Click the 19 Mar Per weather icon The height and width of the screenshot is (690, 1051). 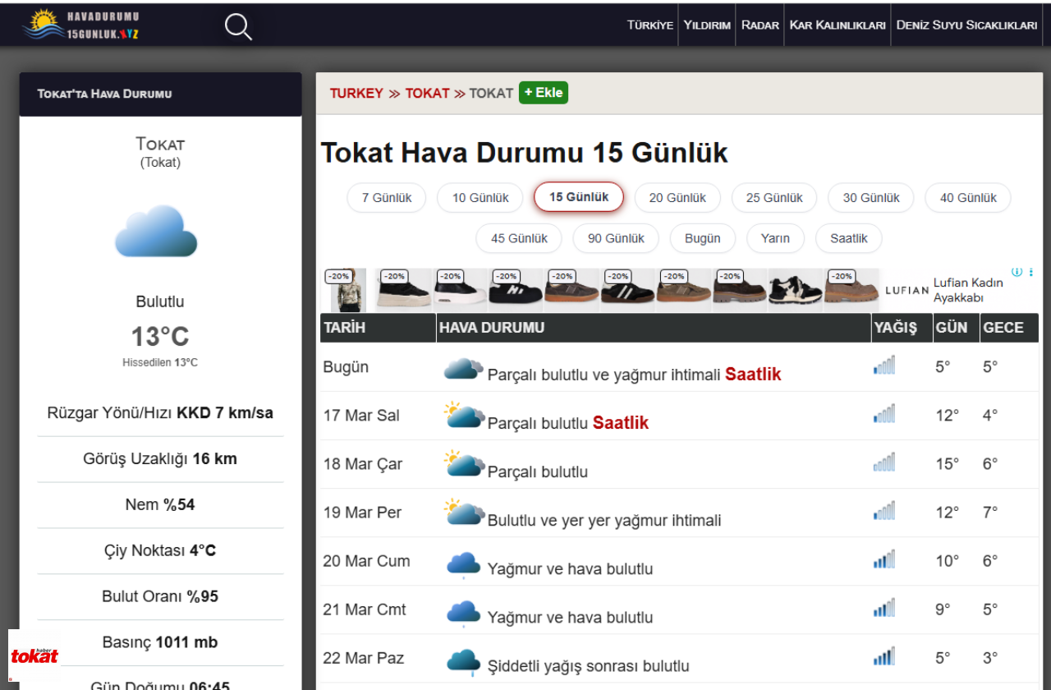click(x=463, y=513)
